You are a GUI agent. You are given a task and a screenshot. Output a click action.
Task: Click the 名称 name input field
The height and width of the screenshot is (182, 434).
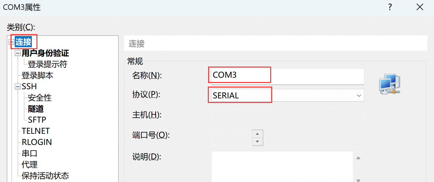288,75
